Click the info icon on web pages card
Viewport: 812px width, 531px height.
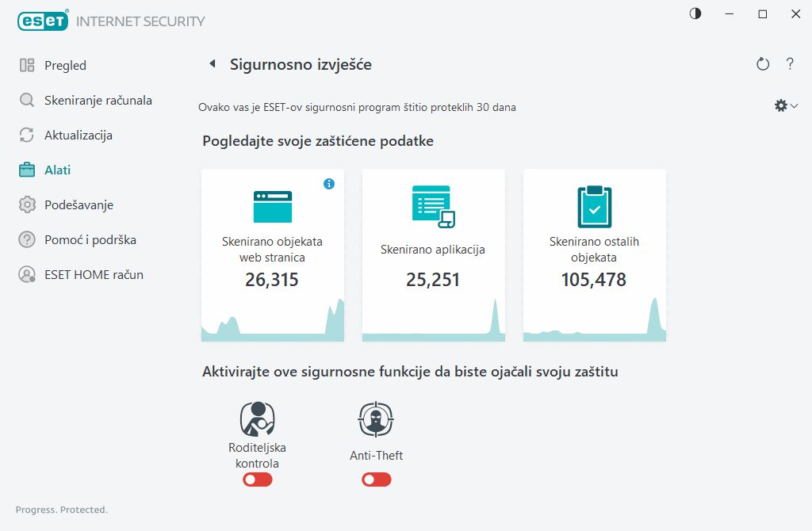point(329,184)
